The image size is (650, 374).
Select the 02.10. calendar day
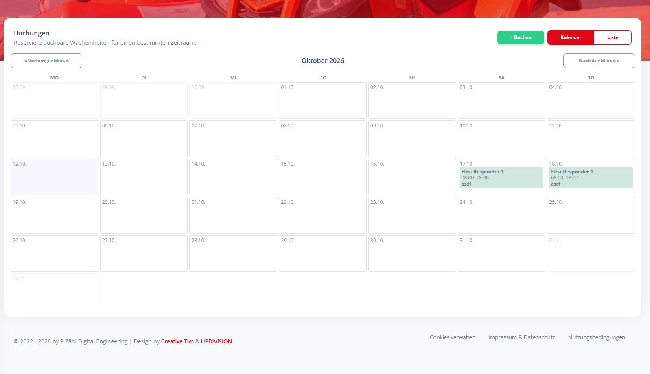coord(412,101)
